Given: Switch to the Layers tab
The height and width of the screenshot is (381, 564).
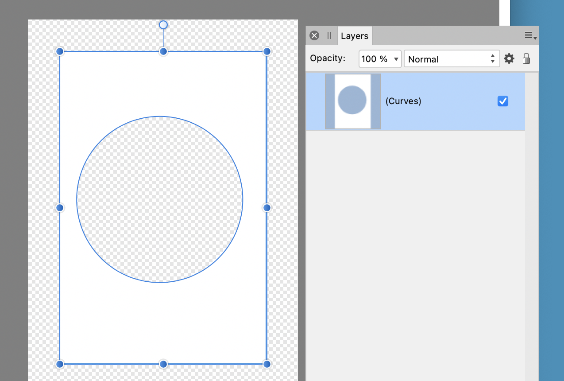Looking at the screenshot, I should click(355, 36).
